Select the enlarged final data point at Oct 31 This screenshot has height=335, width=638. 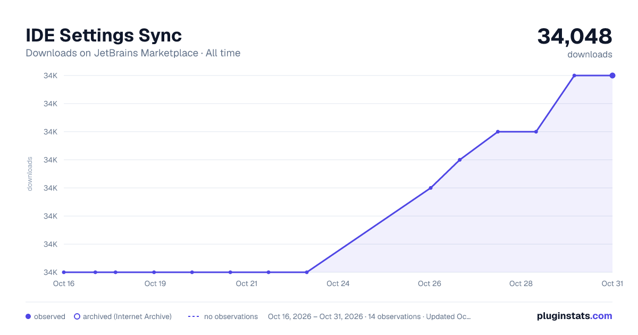612,76
